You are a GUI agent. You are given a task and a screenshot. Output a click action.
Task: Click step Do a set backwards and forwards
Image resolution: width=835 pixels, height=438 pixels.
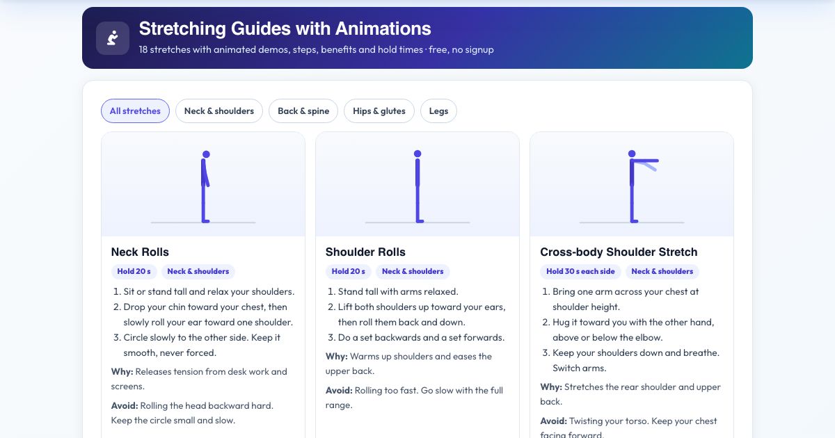click(421, 337)
